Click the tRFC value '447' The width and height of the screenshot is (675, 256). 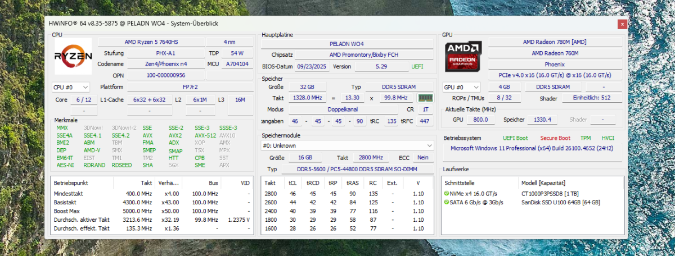click(425, 121)
